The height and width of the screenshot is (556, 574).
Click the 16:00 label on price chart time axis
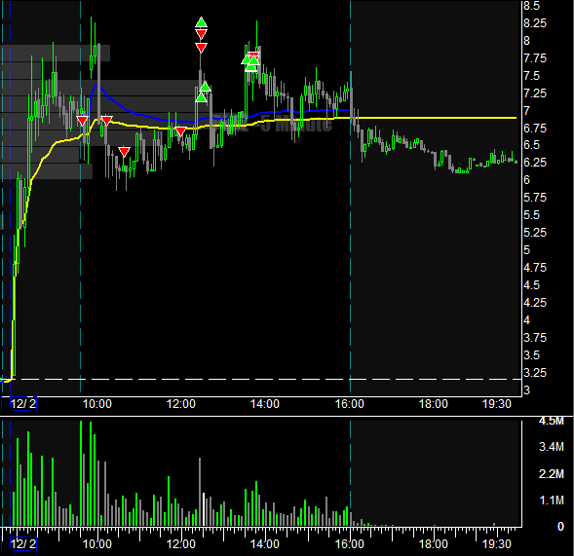tap(350, 404)
